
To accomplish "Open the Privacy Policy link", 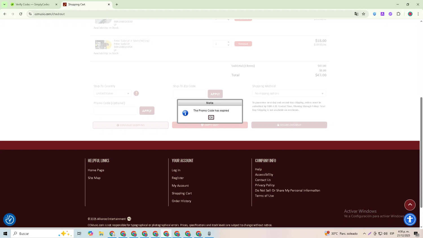I will pos(265,185).
